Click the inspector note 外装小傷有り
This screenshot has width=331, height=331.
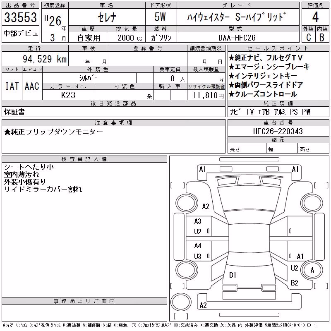25,182
